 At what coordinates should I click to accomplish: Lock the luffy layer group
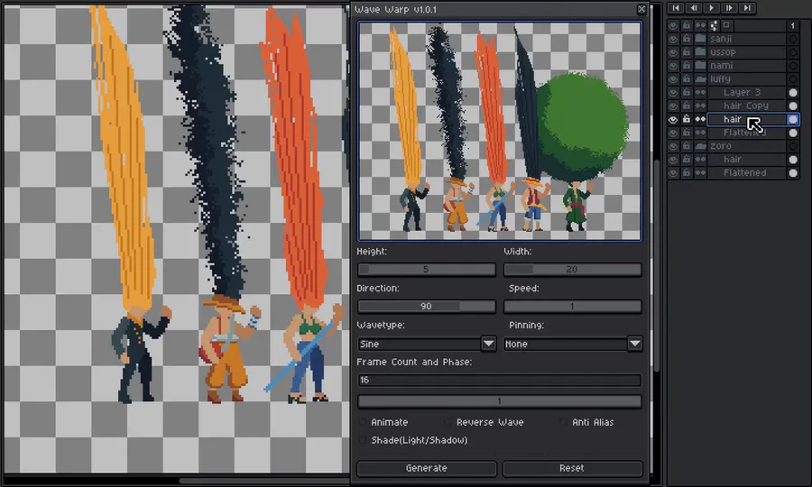687,79
